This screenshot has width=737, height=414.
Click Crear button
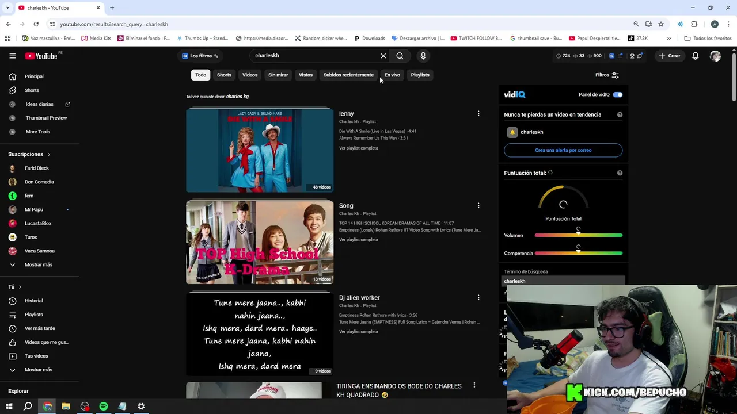pyautogui.click(x=670, y=56)
